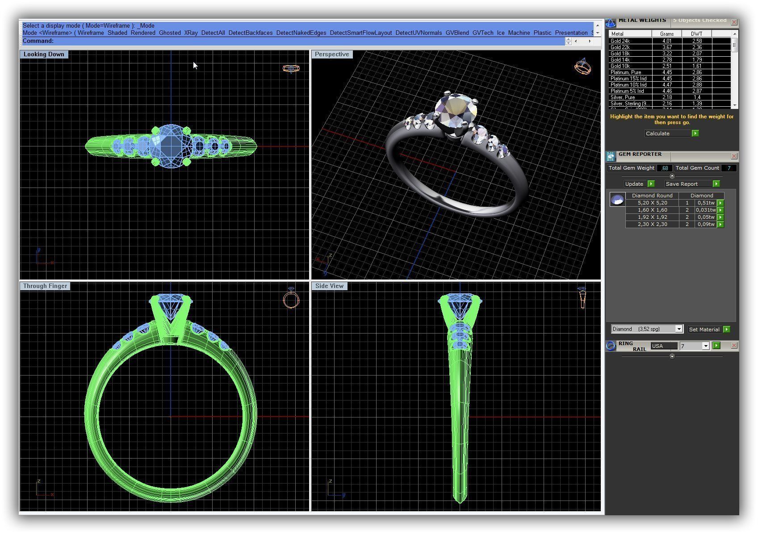The image size is (758, 534).
Task: Click green arrow on 1,60 X 1,60 row
Action: pos(720,210)
